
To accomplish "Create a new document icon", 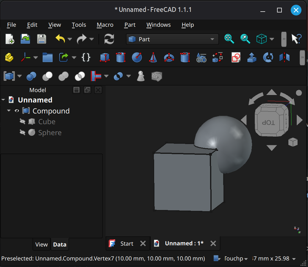I will 10,39.
